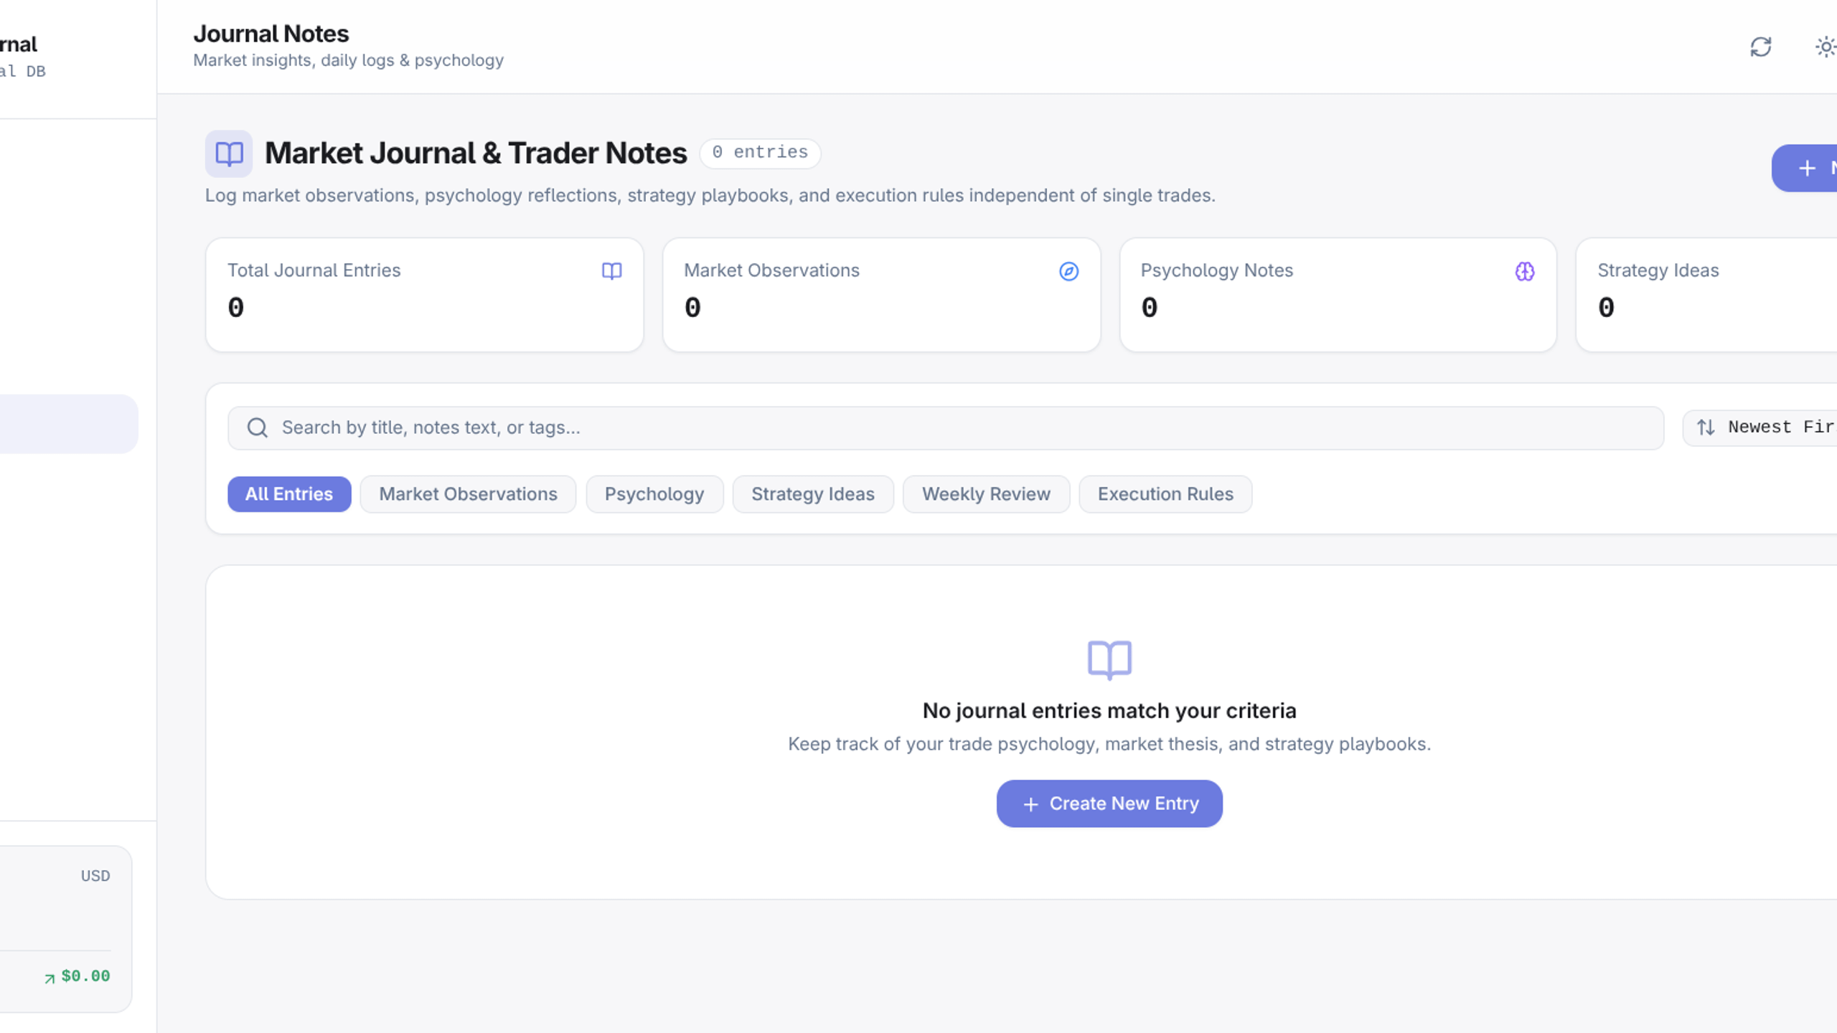1837x1033 pixels.
Task: Select the All Entries filter
Action: tap(289, 494)
